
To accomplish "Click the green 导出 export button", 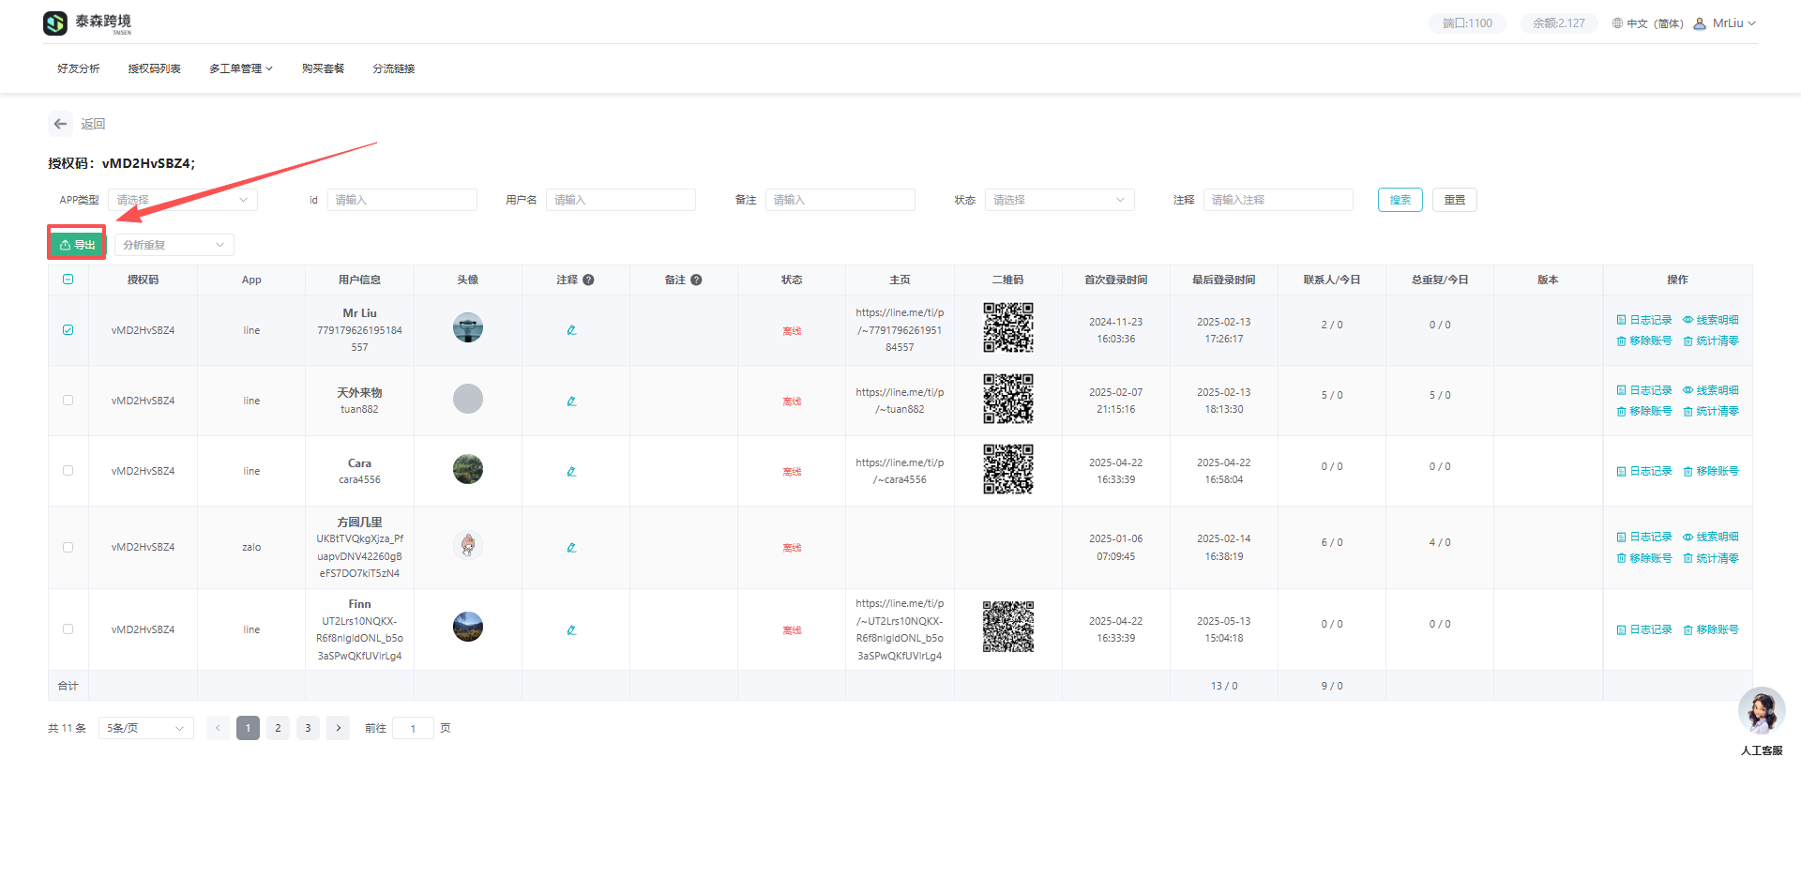I will click(77, 245).
